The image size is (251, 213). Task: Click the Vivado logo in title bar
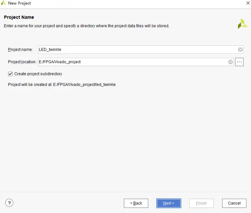click(3, 3)
